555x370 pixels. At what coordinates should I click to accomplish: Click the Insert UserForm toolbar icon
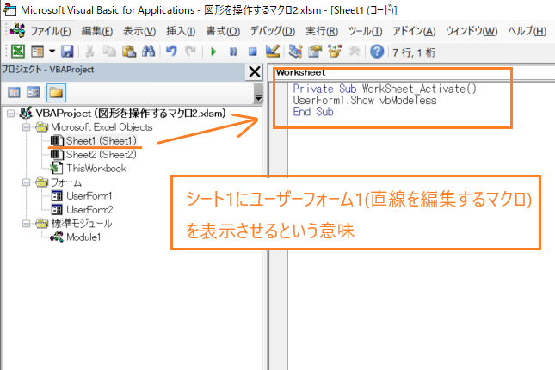(x=37, y=52)
